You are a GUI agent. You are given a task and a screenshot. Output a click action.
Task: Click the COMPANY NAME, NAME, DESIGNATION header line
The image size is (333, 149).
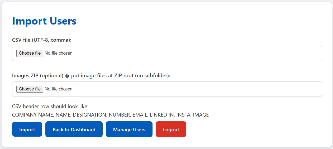click(x=110, y=115)
